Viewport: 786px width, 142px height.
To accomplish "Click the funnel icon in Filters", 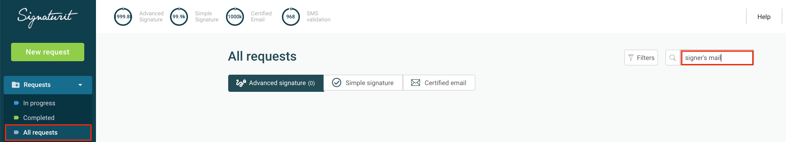I will tap(631, 58).
